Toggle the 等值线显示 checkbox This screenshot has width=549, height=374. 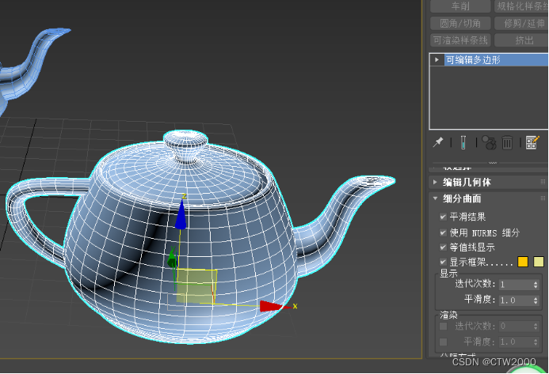444,247
